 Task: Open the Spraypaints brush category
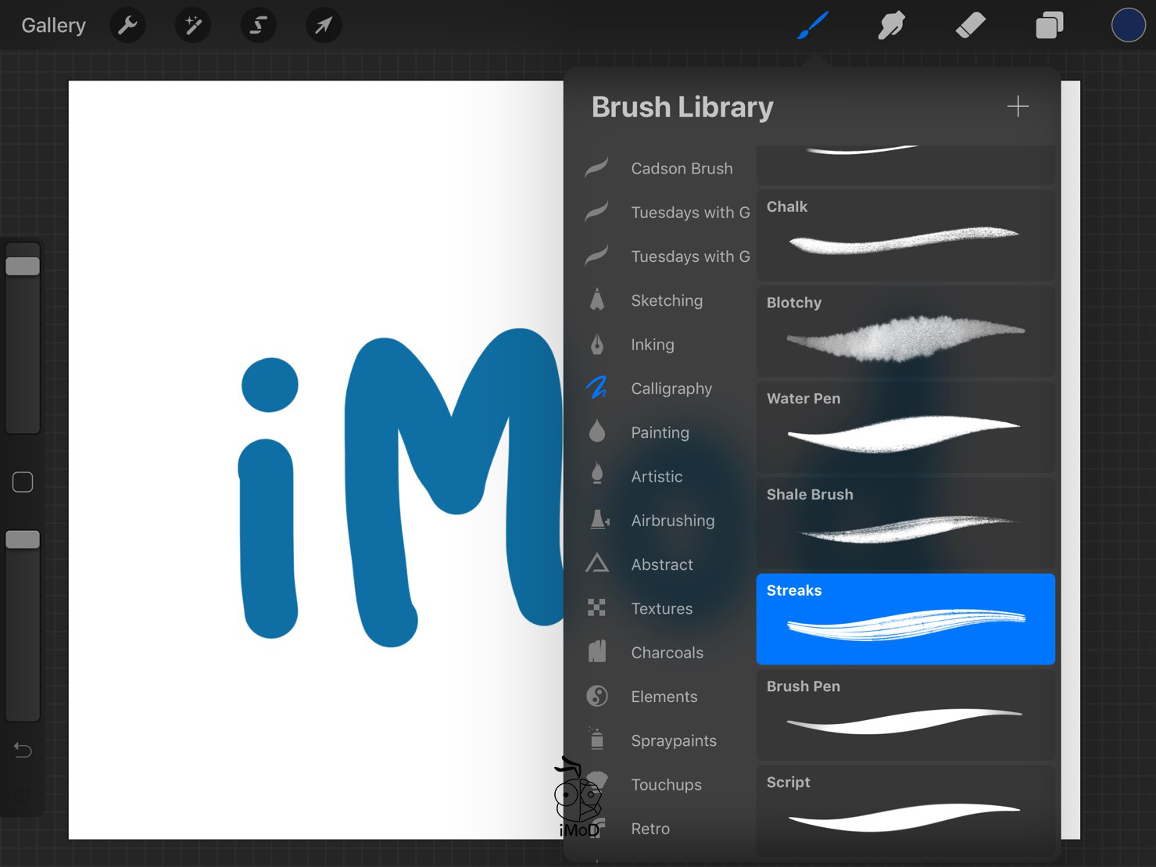coord(674,740)
